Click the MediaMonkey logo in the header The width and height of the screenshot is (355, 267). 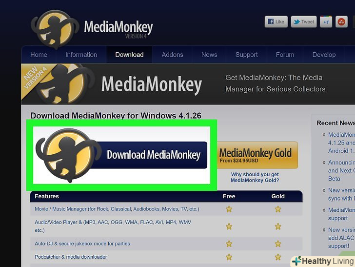pyautogui.click(x=92, y=29)
